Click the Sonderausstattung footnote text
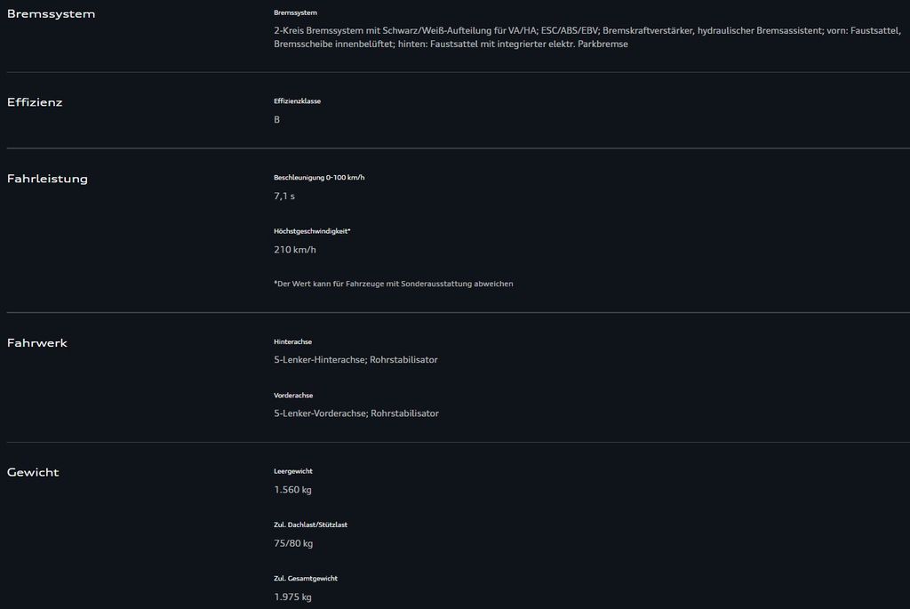Viewport: 910px width, 609px height. point(394,284)
